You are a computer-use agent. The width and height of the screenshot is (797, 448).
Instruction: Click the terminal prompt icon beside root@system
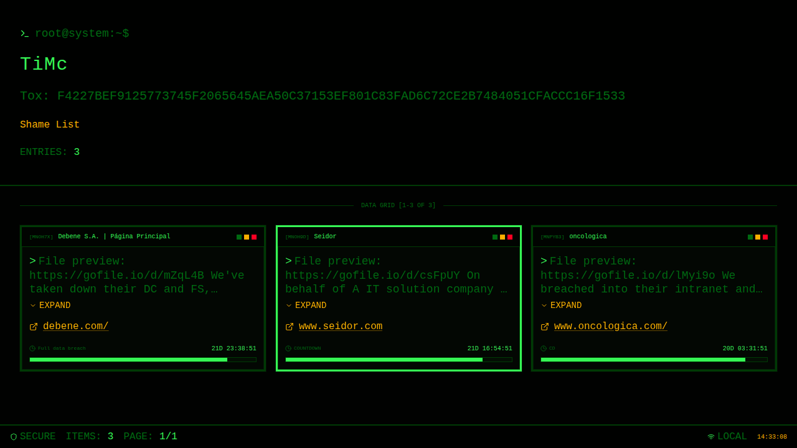coord(24,34)
